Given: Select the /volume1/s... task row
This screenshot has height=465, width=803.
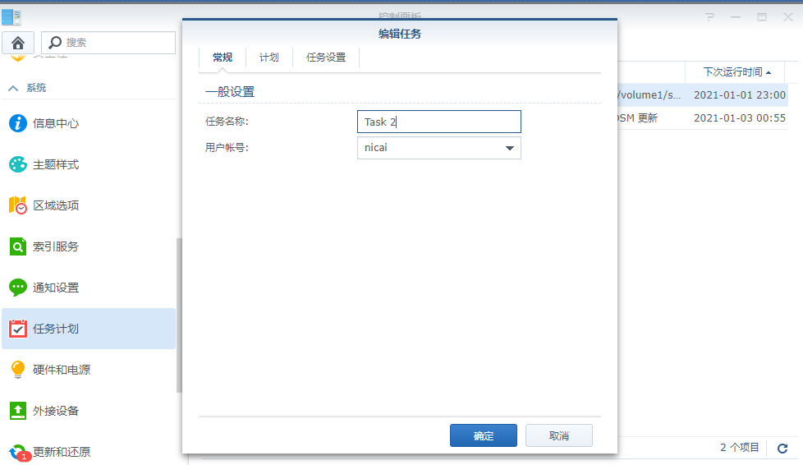Looking at the screenshot, I should tap(703, 94).
